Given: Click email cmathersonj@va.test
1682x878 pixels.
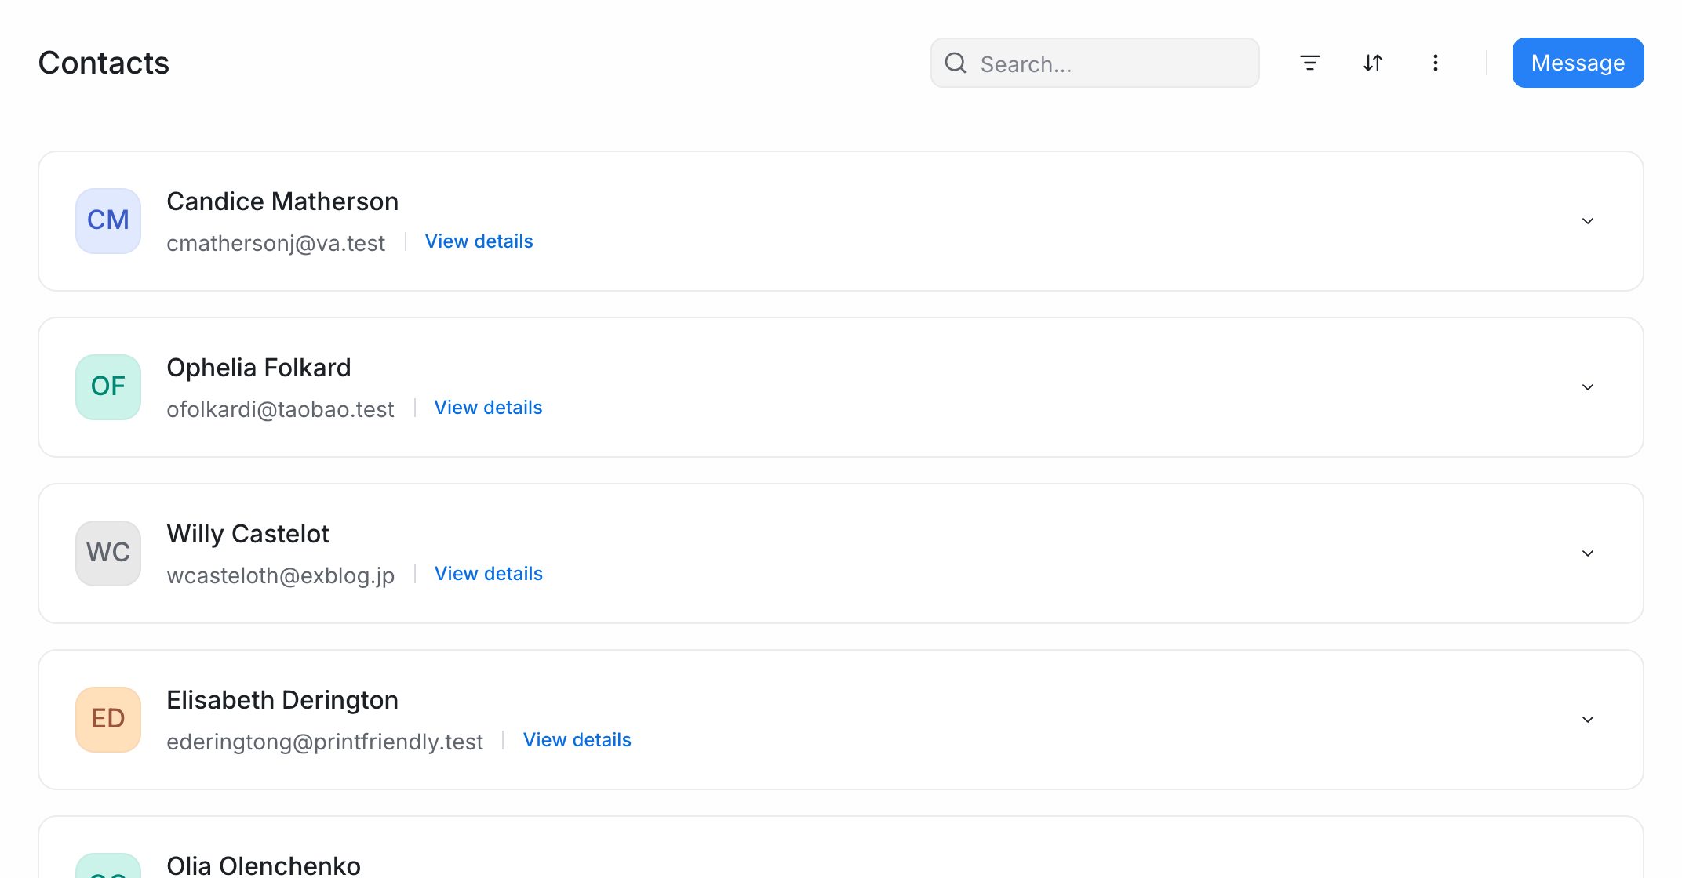Looking at the screenshot, I should click(x=275, y=243).
